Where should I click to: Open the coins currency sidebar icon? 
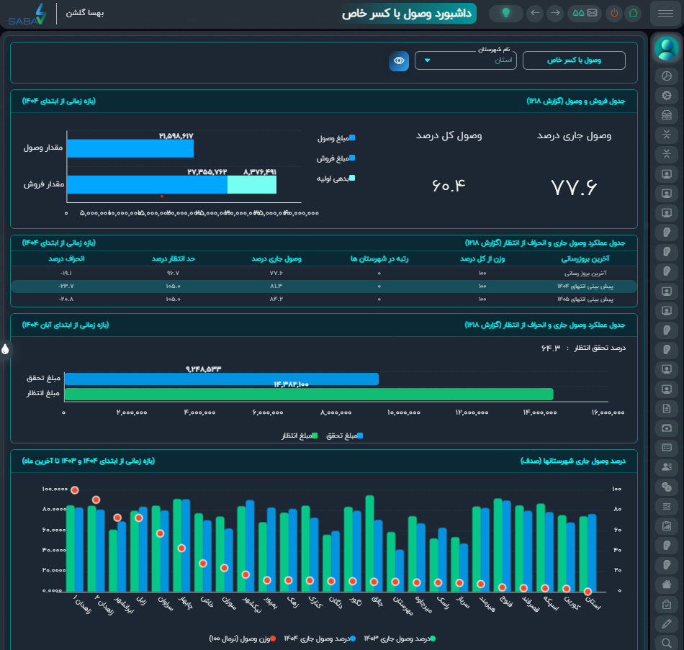(x=667, y=487)
